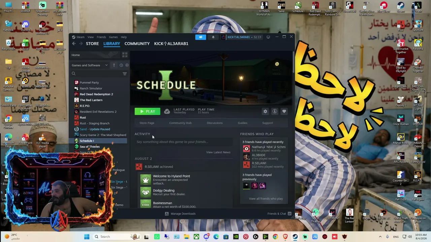Open the Recycle Bin desktop icon
The width and height of the screenshot is (431, 242).
8,45
